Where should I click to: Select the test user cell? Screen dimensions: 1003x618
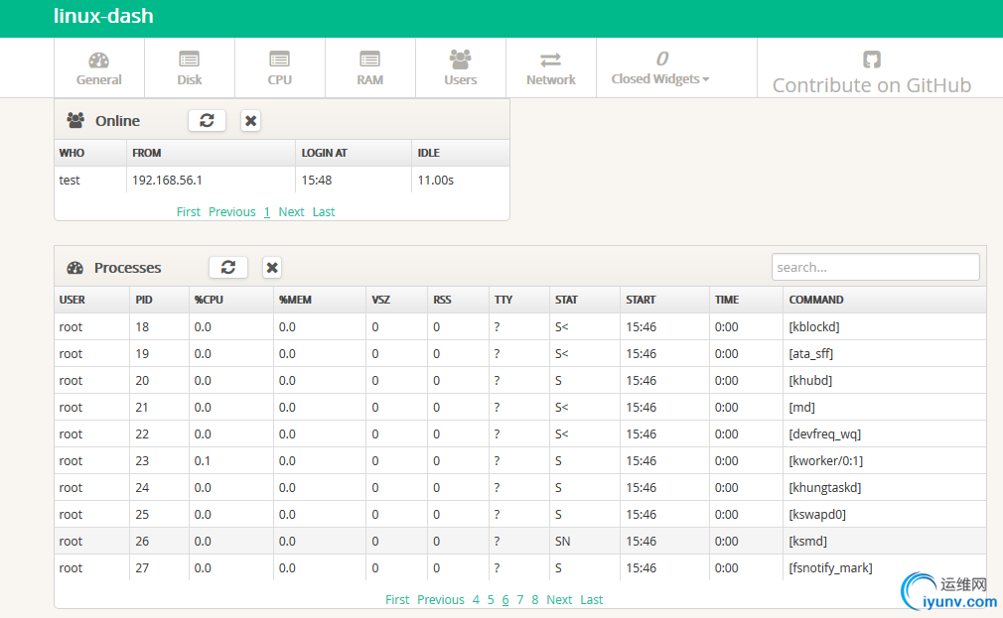90,180
